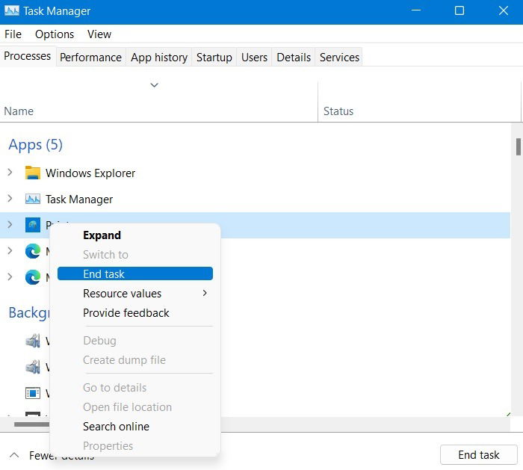This screenshot has height=470, width=523.
Task: Click the Paint app icon in selected row
Action: click(x=32, y=225)
